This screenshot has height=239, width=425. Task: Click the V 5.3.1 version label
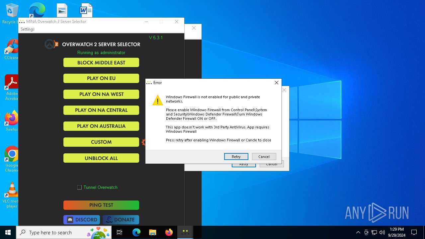[156, 38]
